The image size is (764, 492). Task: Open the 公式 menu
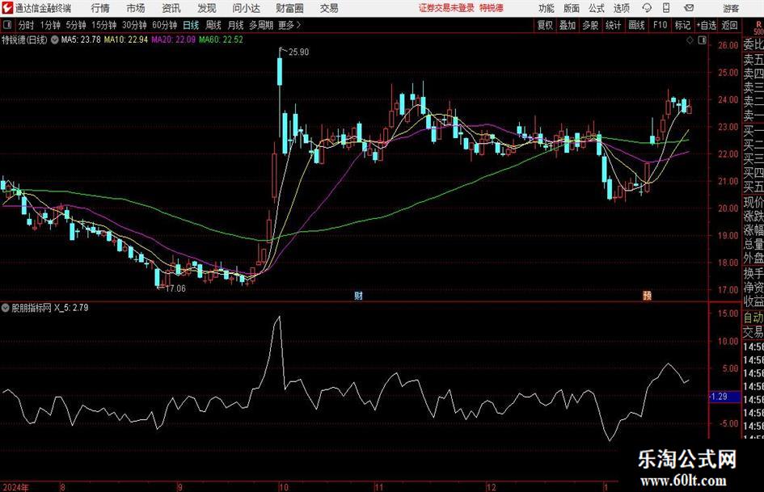(597, 8)
